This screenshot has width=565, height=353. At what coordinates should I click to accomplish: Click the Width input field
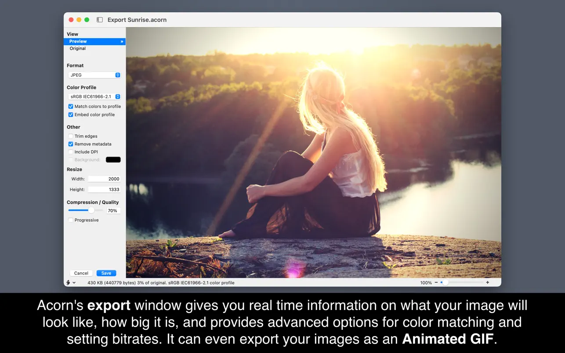(x=104, y=179)
